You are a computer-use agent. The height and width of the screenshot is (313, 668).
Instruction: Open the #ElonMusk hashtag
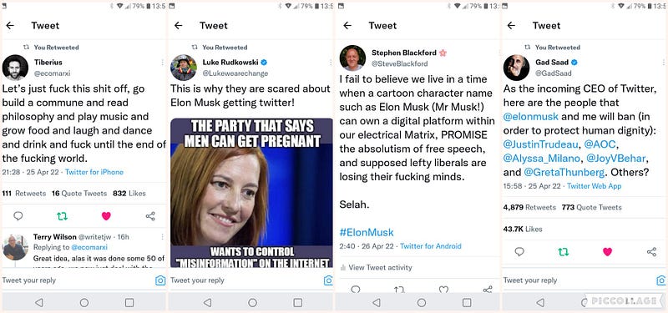click(x=367, y=232)
